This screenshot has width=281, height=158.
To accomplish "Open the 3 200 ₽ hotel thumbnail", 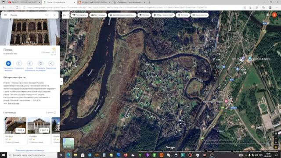I will point(39,126).
